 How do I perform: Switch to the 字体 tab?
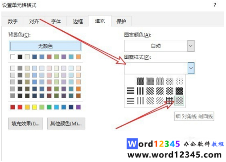[x=56, y=21]
